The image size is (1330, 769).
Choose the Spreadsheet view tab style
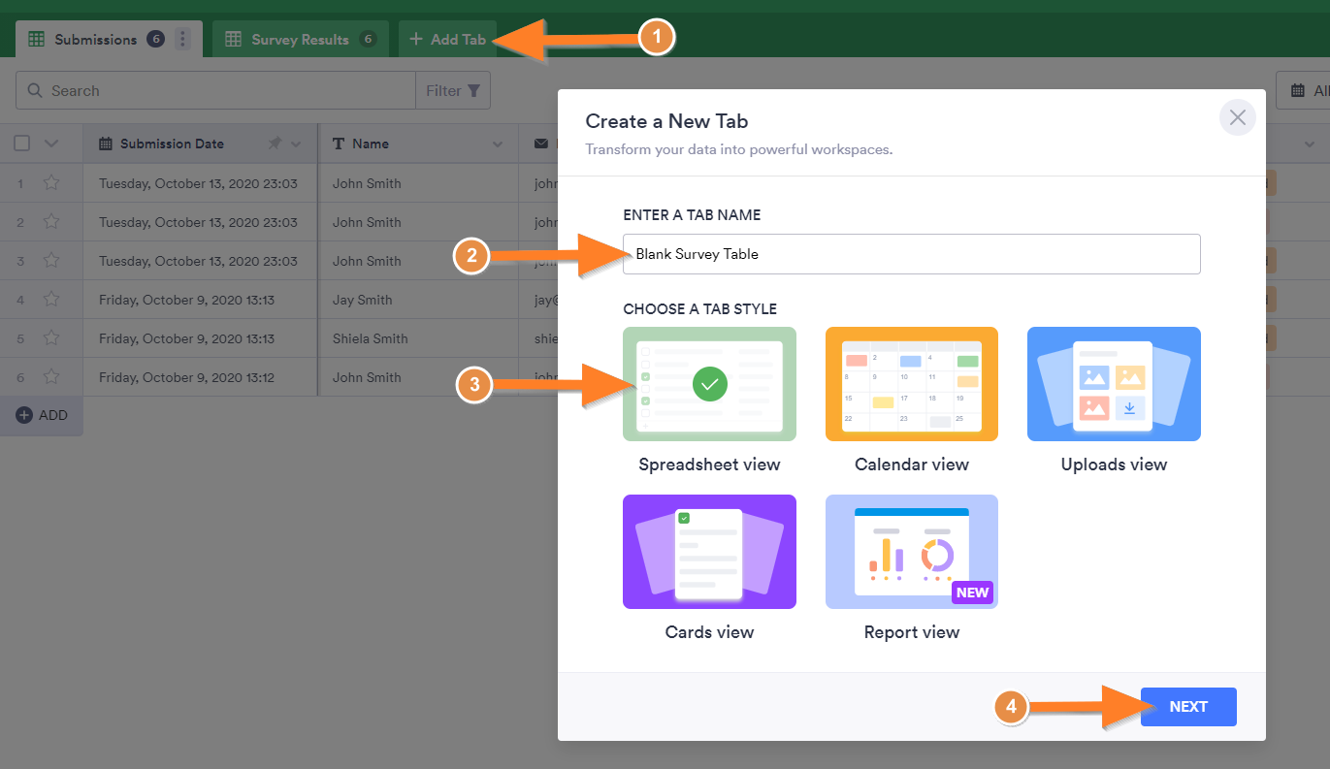pos(709,384)
